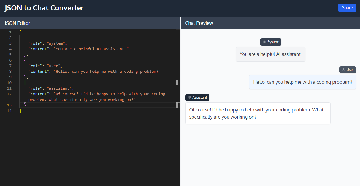Click the highlighted opening brace on line 10
The width and height of the screenshot is (360, 186).
(x=25, y=83)
